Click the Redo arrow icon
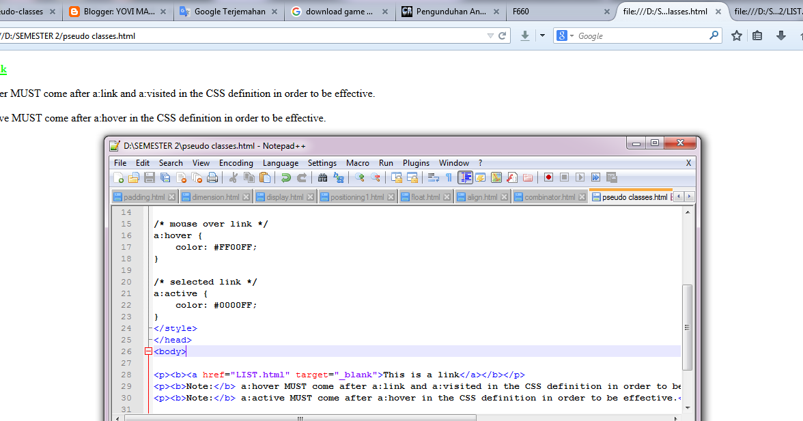The height and width of the screenshot is (421, 803). (x=302, y=177)
